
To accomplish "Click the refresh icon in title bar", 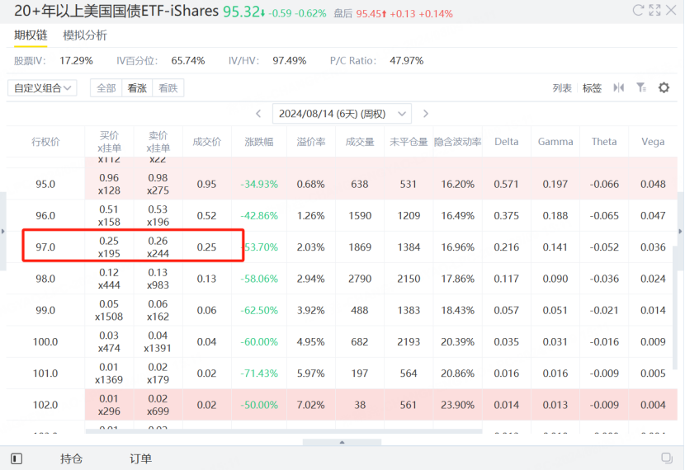I will click(638, 10).
